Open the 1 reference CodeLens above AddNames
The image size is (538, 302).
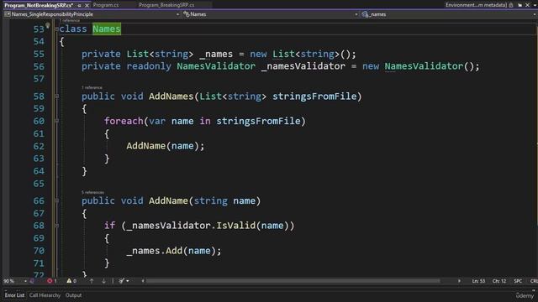point(92,87)
